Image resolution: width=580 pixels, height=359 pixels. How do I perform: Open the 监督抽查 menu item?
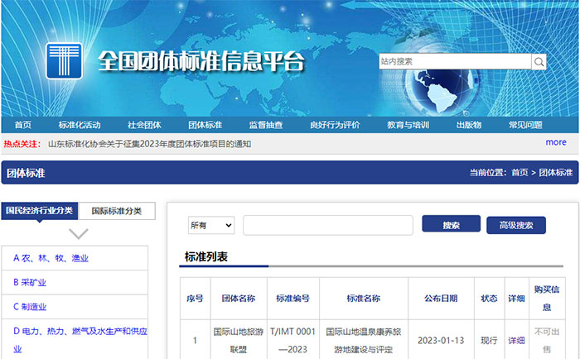tap(266, 125)
